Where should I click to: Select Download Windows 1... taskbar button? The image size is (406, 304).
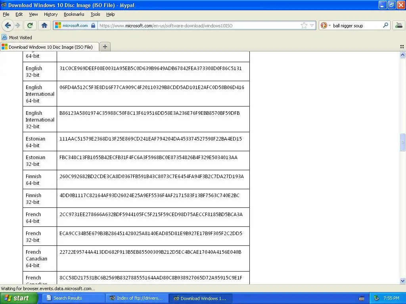(200, 298)
